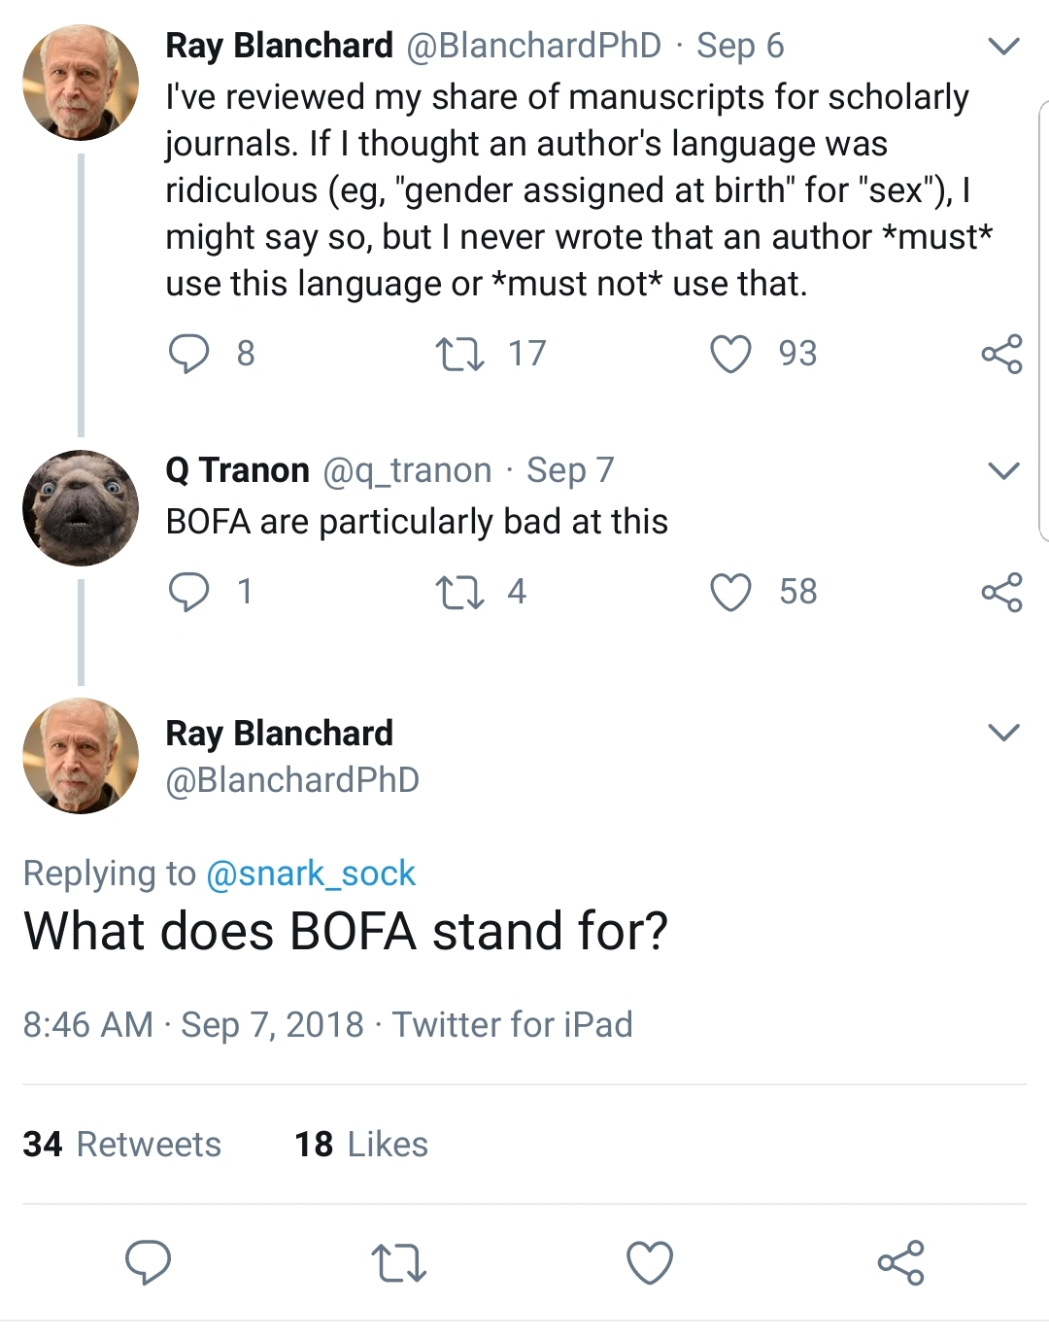Open options chevron on Q Tranon's tweet
This screenshot has width=1049, height=1337.
(1002, 471)
